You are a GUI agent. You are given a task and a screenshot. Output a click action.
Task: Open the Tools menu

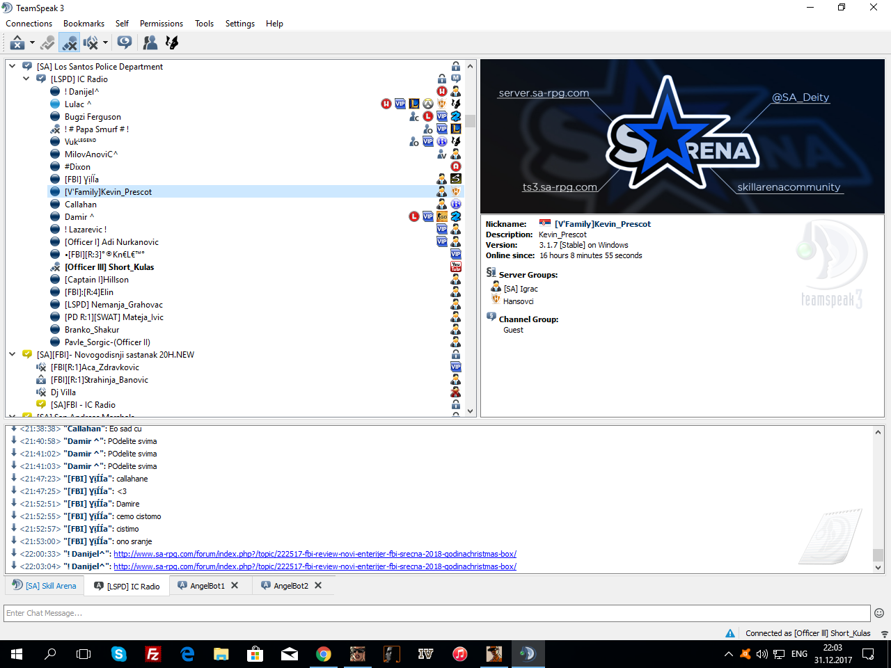pyautogui.click(x=205, y=24)
